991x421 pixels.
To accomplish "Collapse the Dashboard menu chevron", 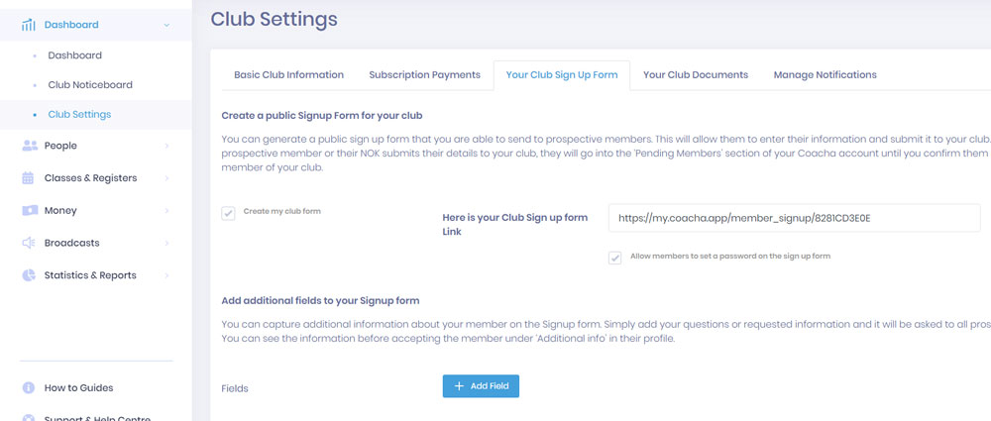I will pyautogui.click(x=166, y=26).
